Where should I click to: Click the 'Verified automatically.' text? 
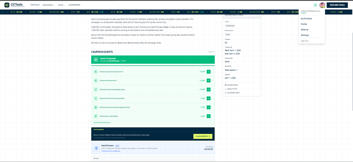[102, 122]
